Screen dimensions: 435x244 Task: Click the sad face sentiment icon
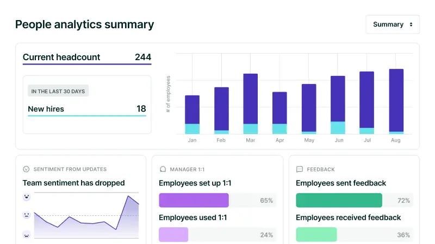click(x=26, y=234)
